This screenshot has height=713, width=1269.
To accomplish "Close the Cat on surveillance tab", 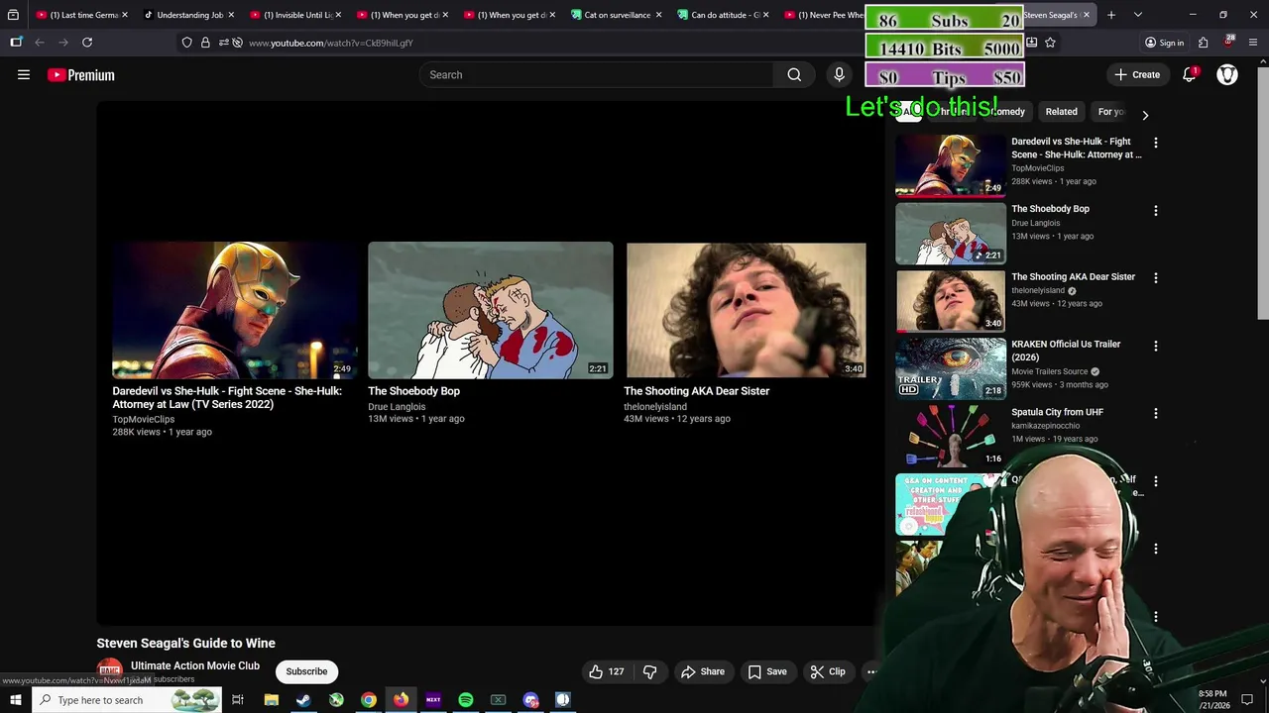I will [x=658, y=15].
